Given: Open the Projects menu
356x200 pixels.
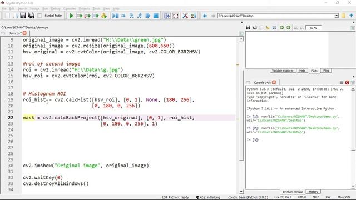Looking at the screenshot, I should 84,8.
